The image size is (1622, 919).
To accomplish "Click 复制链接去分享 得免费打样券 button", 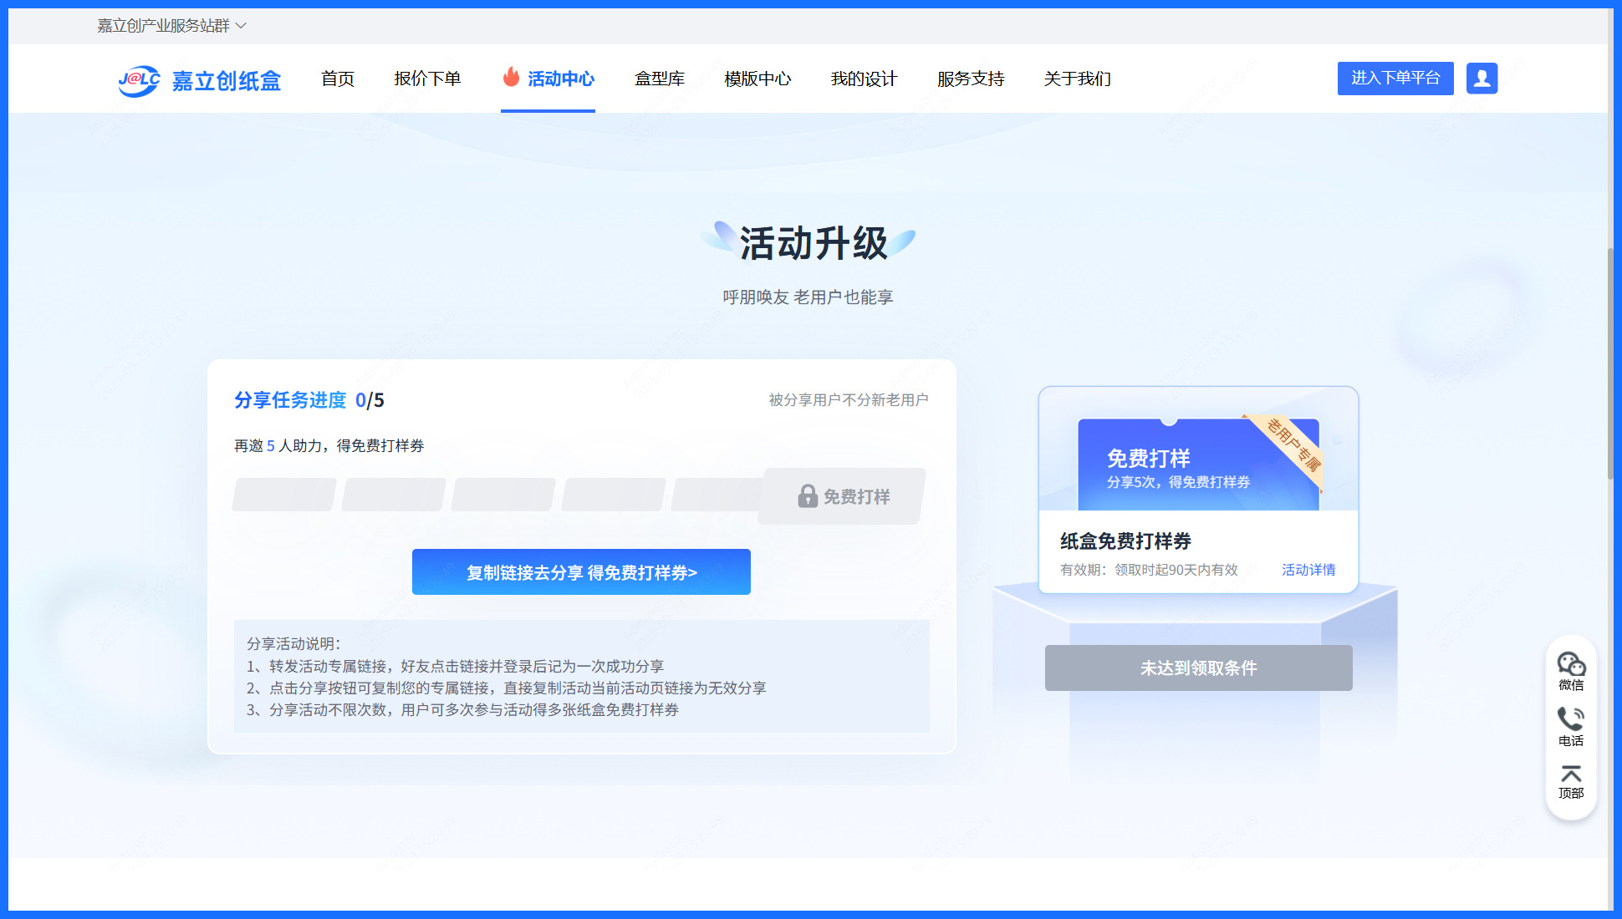I will click(x=581, y=571).
